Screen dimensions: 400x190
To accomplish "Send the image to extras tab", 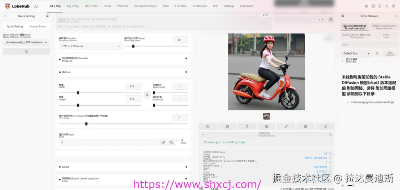I will [305, 126].
